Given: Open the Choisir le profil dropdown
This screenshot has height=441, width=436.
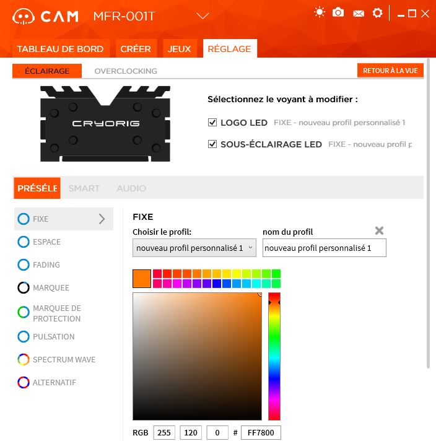Looking at the screenshot, I should (194, 248).
